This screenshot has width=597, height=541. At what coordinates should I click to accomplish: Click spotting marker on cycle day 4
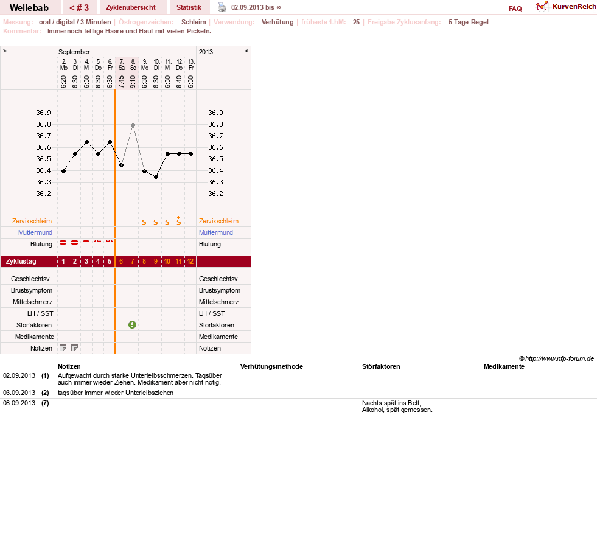98,242
